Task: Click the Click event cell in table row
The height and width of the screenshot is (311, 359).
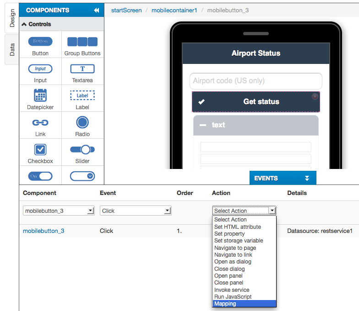Action: click(106, 231)
